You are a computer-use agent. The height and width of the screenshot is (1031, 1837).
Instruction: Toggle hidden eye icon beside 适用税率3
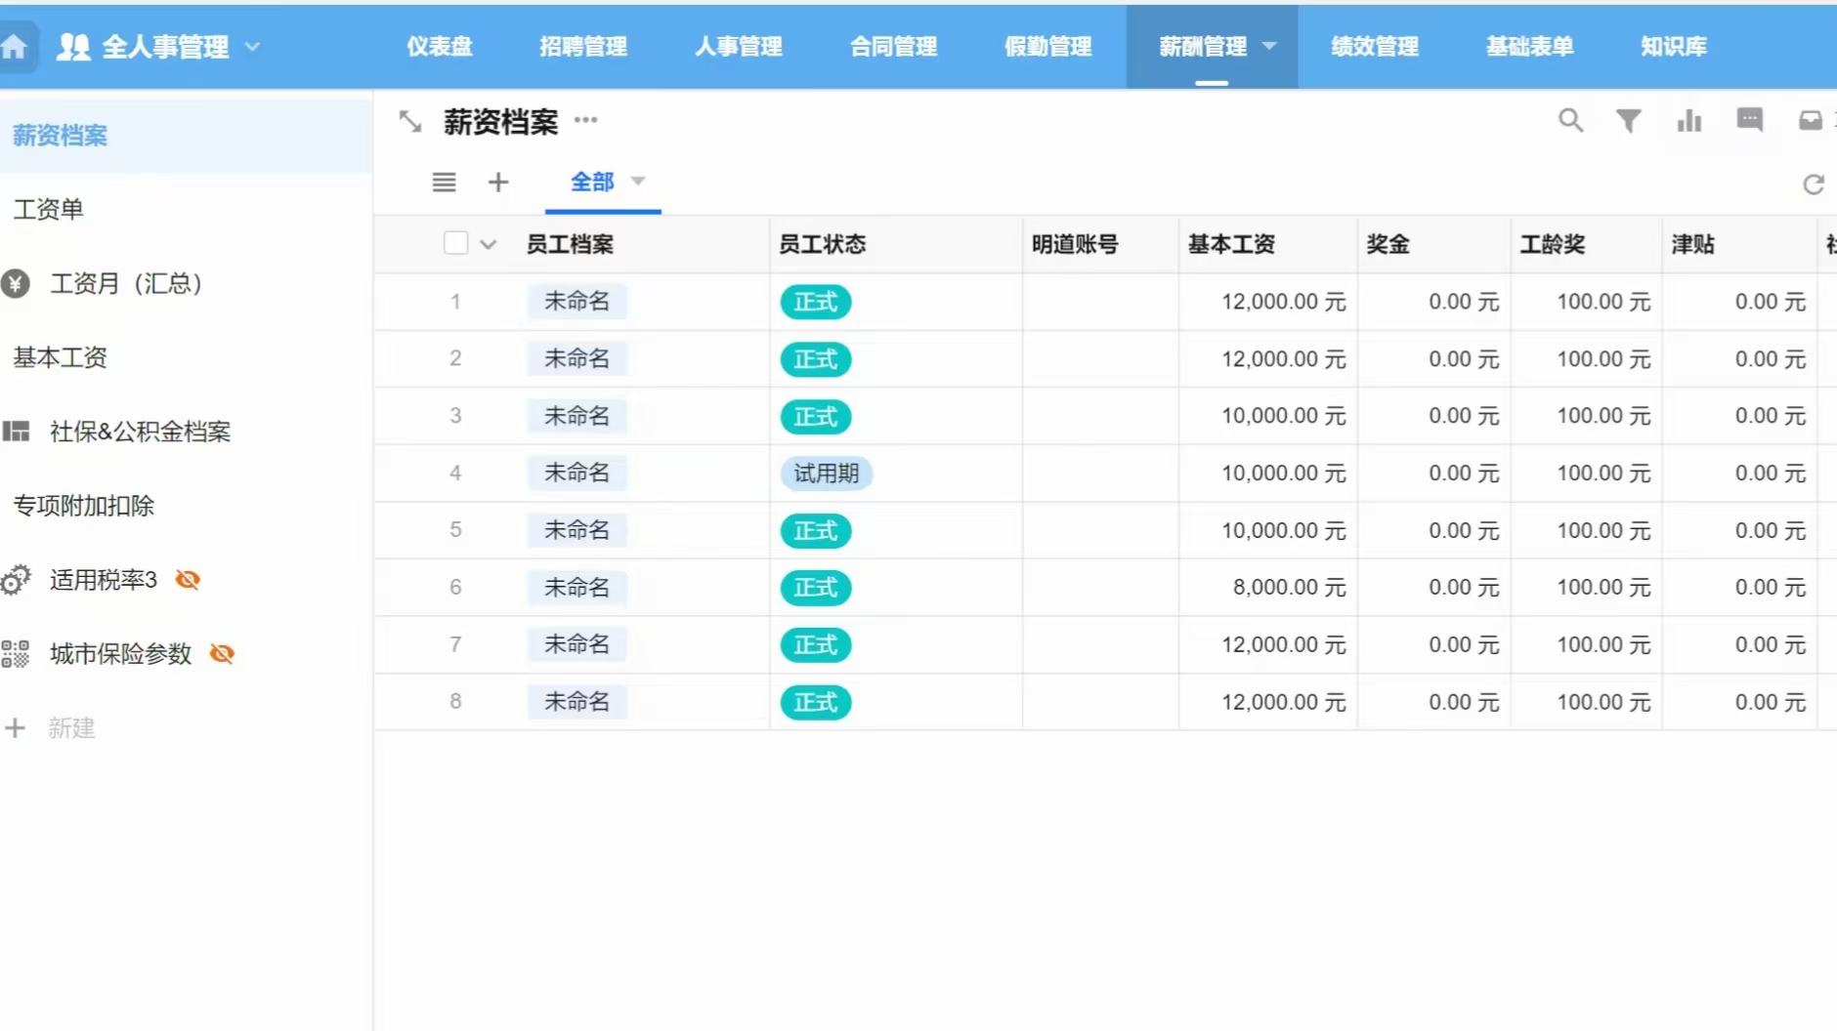pyautogui.click(x=188, y=580)
